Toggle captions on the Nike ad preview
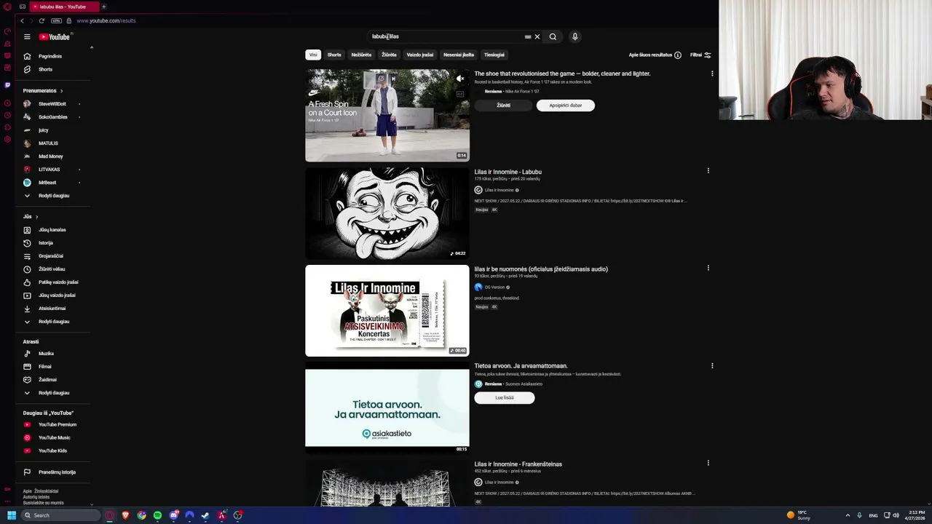 [x=460, y=94]
